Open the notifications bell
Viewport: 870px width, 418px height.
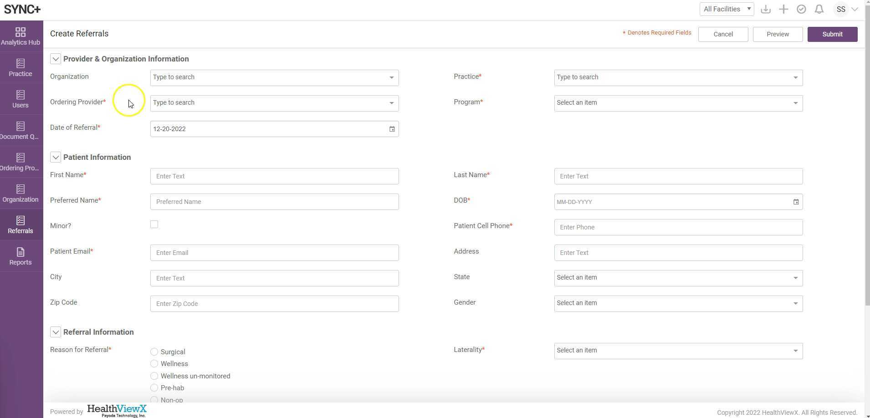click(819, 10)
